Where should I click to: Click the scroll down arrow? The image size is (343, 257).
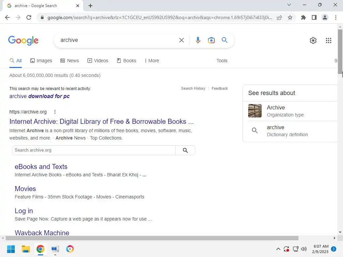click(340, 232)
